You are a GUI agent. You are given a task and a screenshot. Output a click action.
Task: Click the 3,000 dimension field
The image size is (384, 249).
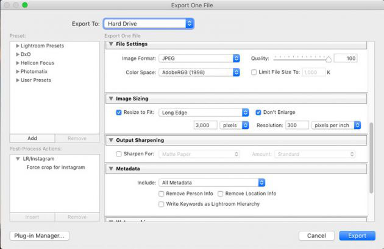click(205, 125)
